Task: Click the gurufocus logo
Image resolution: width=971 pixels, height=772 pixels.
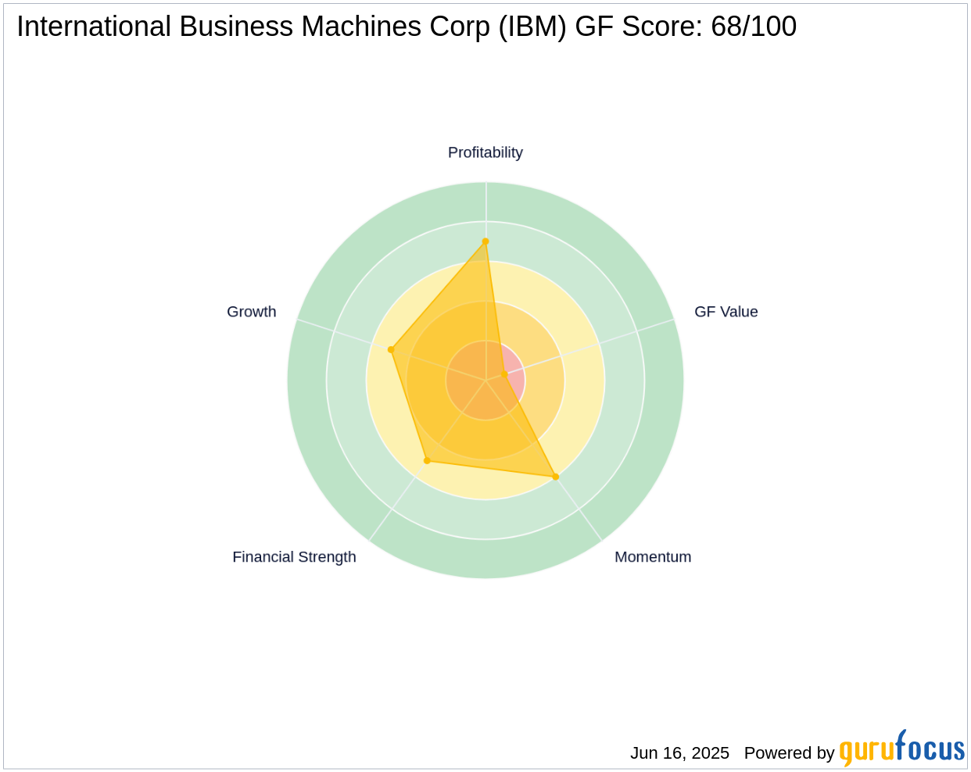Action: click(x=902, y=749)
